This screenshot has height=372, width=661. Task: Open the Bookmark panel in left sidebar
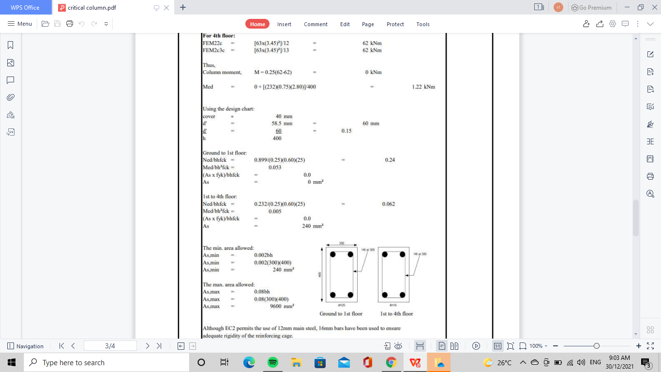(10, 45)
